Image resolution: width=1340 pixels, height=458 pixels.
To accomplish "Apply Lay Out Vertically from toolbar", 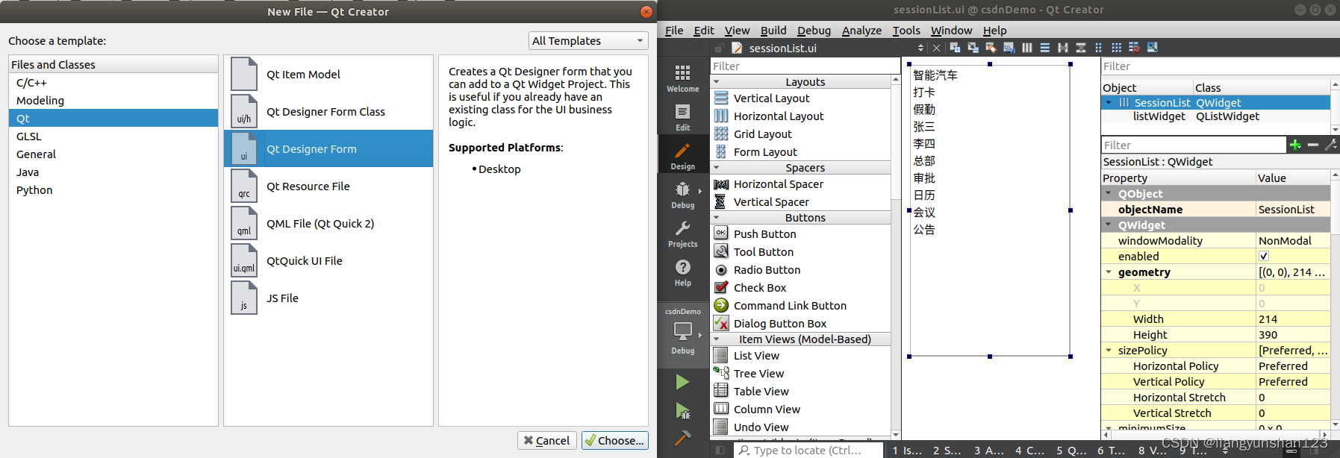I will tap(1045, 48).
